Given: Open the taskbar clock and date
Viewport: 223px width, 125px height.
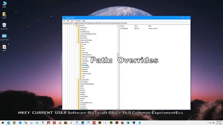Looking at the screenshot, I should tap(218, 123).
